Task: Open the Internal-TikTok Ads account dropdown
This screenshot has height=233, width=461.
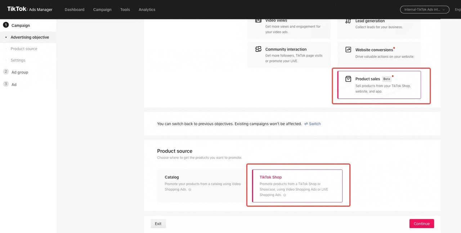Action: click(x=425, y=10)
